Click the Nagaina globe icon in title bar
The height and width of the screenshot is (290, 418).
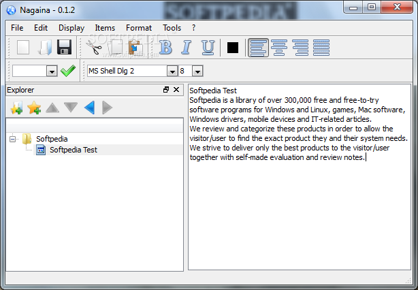12,10
